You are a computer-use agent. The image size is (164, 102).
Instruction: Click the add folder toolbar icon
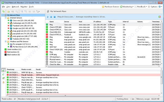pos(8,11)
